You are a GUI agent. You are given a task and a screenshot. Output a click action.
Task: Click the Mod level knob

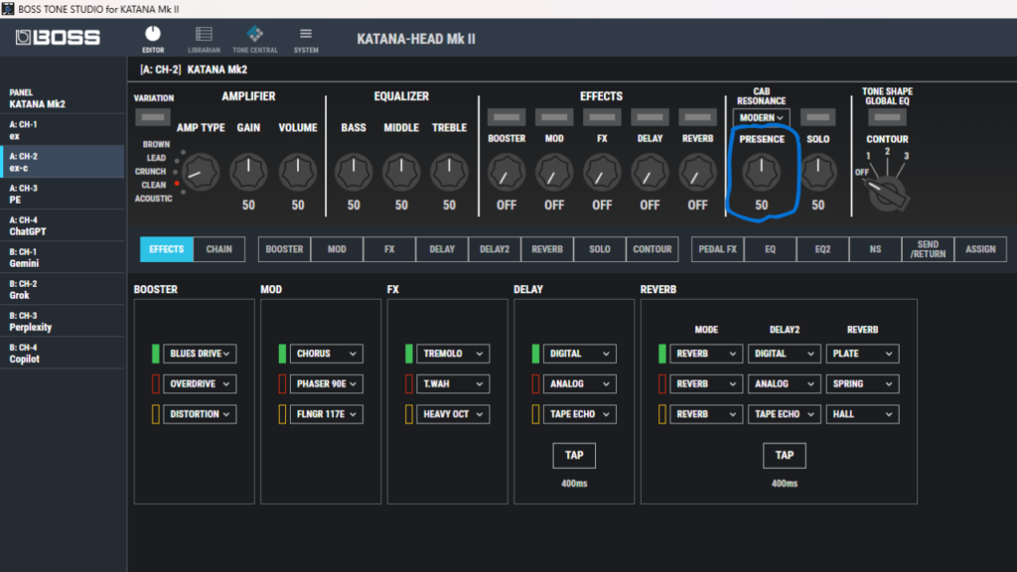(x=554, y=173)
